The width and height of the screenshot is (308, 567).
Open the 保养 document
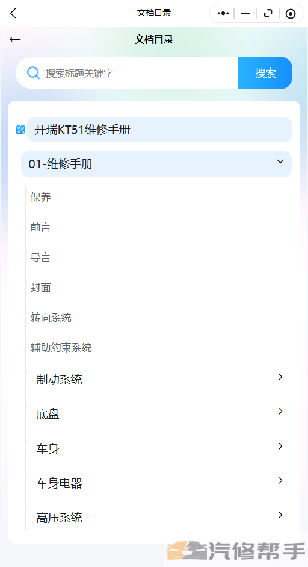[41, 197]
